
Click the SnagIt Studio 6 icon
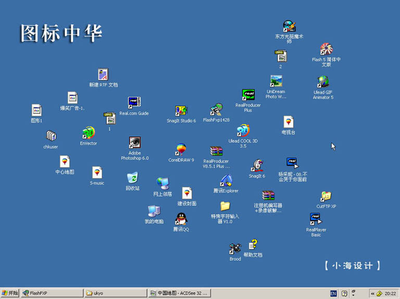(181, 111)
